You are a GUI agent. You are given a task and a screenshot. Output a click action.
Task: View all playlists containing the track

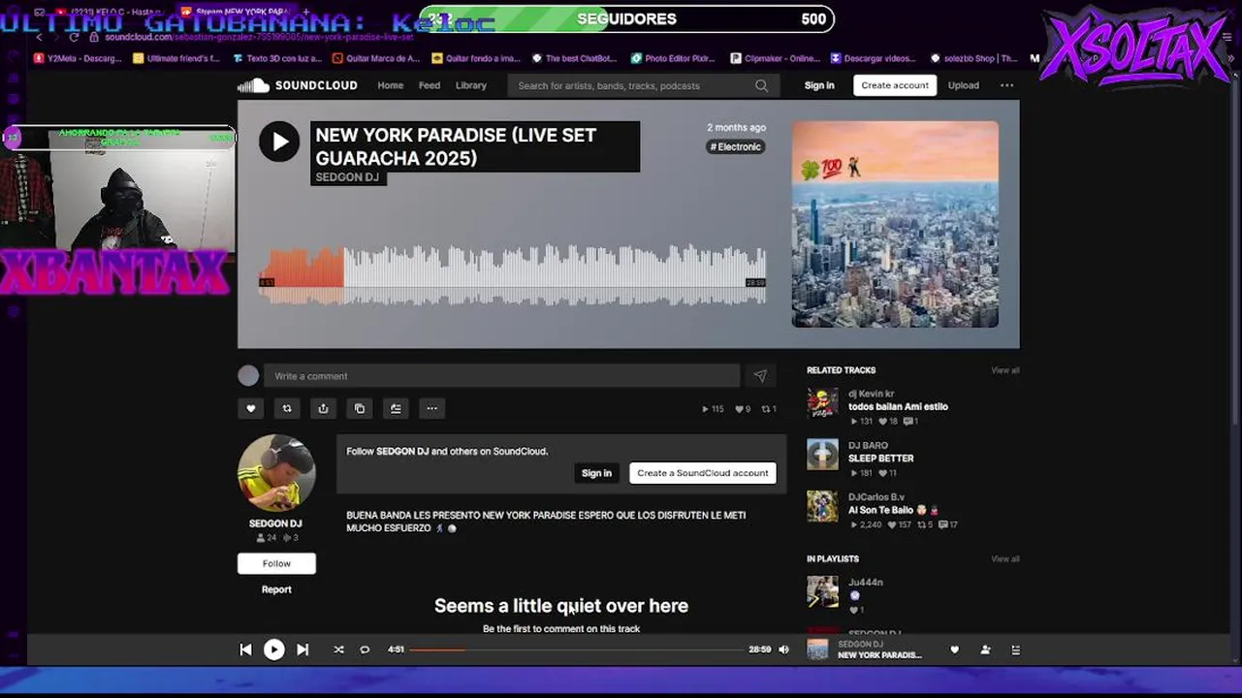point(1005,559)
